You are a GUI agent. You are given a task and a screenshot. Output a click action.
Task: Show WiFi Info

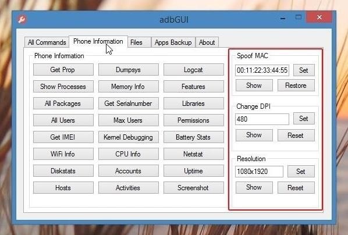pyautogui.click(x=63, y=154)
